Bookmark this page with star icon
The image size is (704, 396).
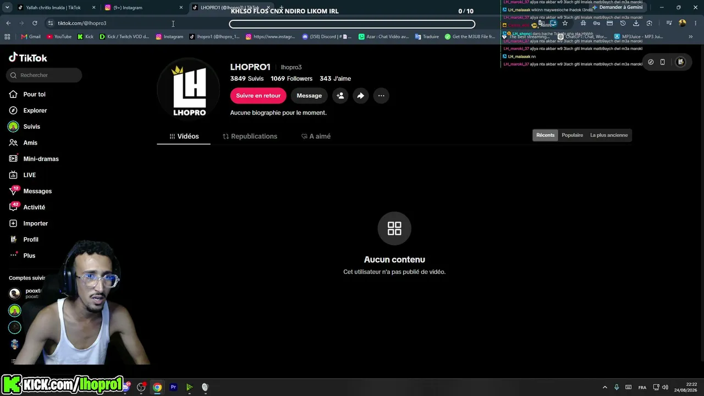(565, 23)
